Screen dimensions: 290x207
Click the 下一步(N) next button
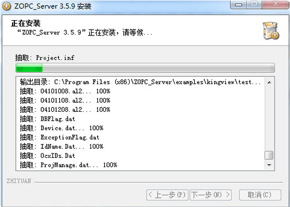[211, 195]
